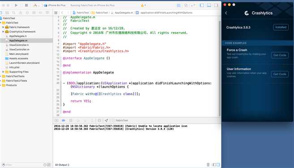Image resolution: width=294 pixels, height=168 pixels.
Task: Show the Issue navigator
Action: [21, 13]
